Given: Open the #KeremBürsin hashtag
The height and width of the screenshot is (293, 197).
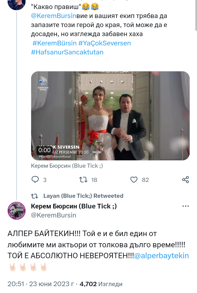Looking at the screenshot, I should (x=54, y=43).
